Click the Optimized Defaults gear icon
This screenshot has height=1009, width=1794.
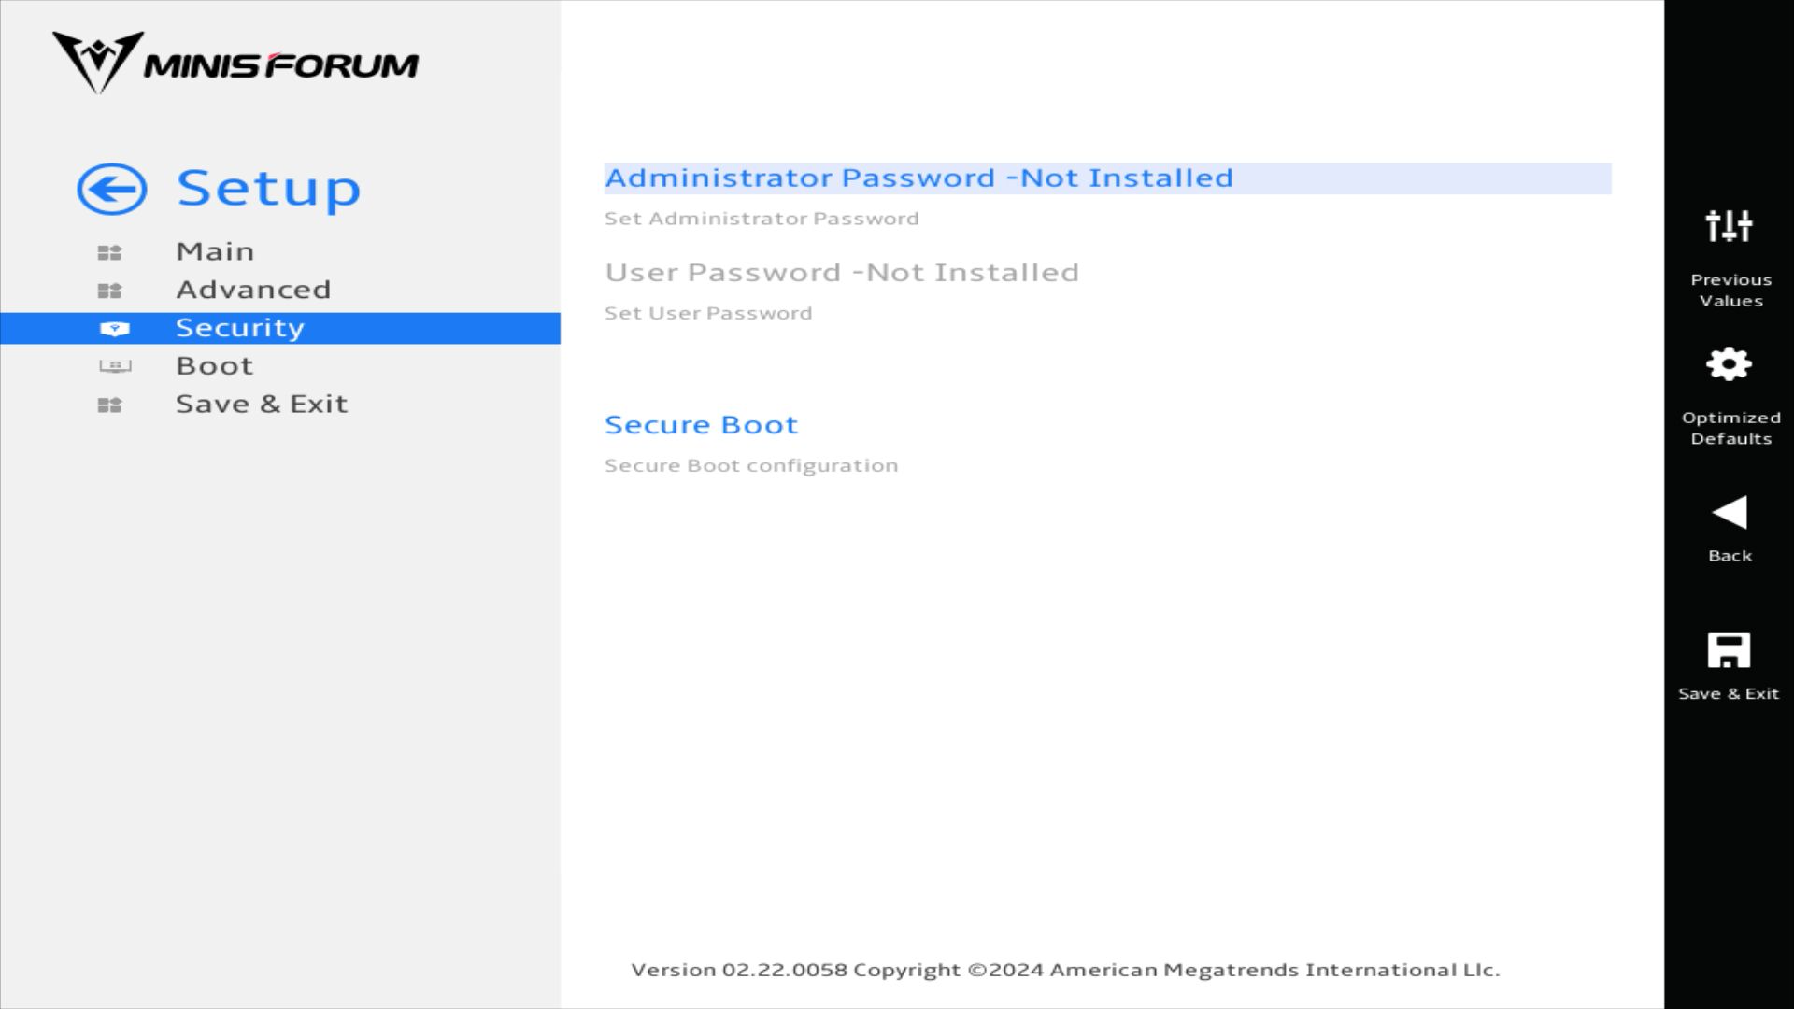click(x=1729, y=364)
